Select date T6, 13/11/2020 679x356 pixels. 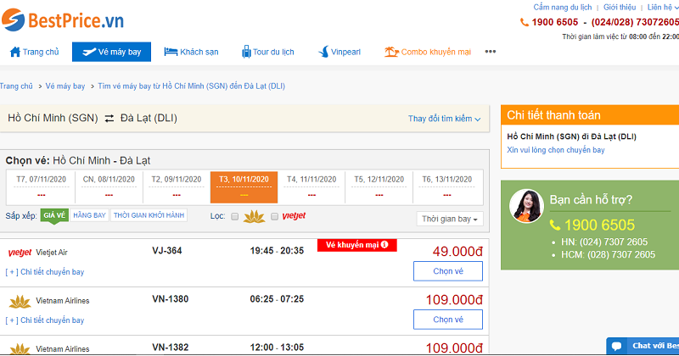[447, 186]
